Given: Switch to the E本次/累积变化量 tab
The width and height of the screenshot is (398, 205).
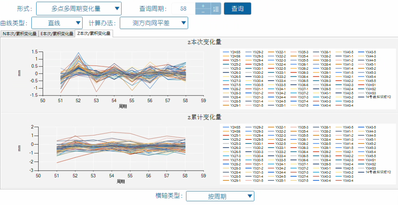Looking at the screenshot, I should coord(57,34).
